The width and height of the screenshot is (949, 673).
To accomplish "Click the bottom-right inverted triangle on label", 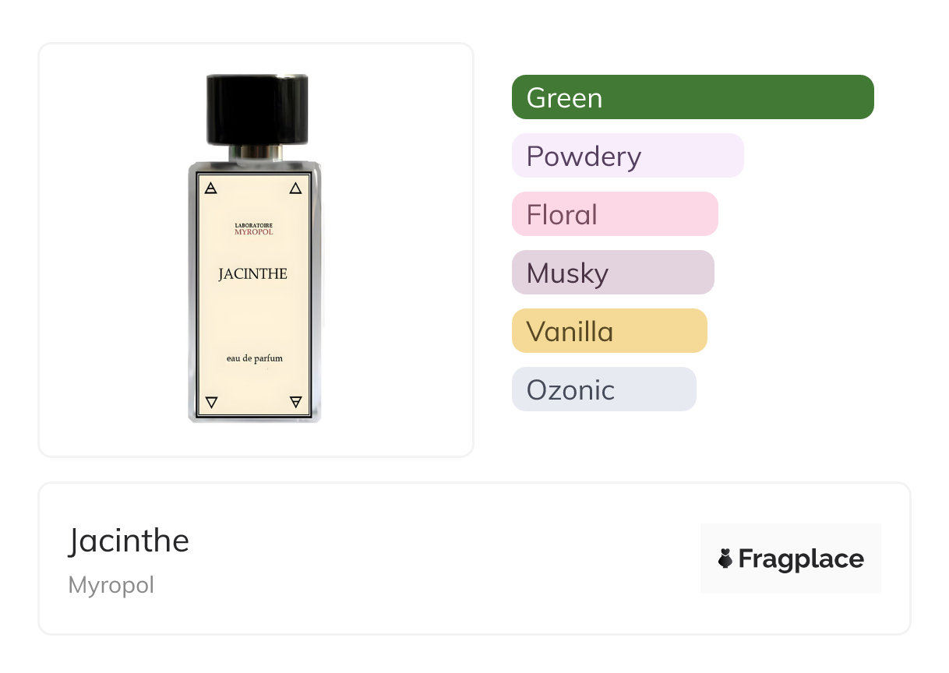I will coord(295,402).
